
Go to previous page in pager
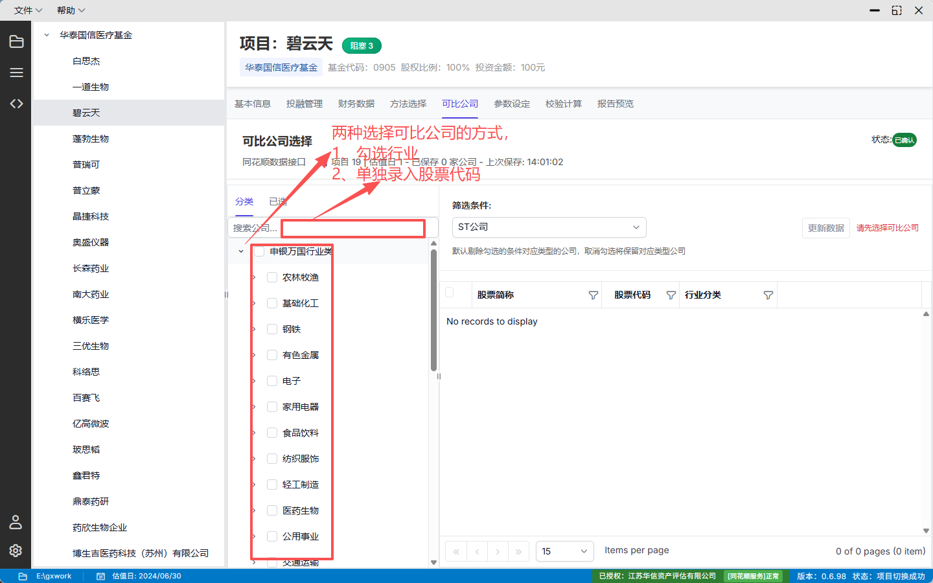tap(477, 551)
